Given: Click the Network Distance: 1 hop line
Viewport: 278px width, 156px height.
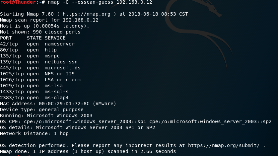Looking at the screenshot, I should (34, 134).
